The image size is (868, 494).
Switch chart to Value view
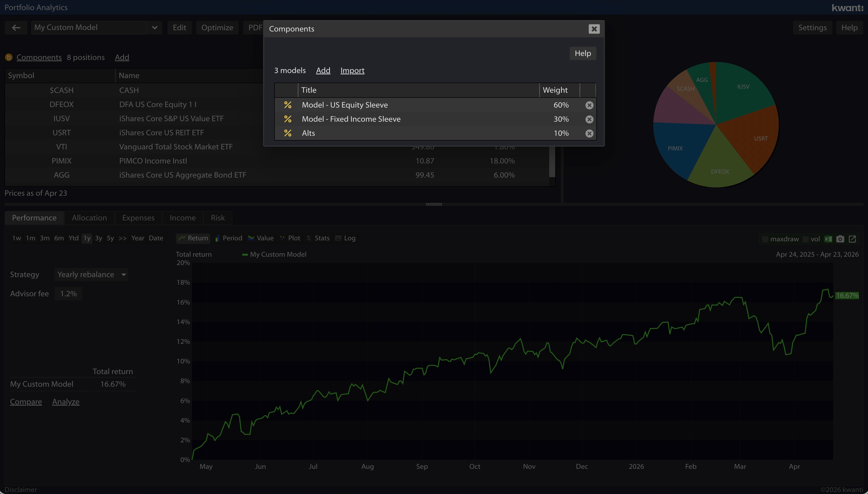(x=261, y=238)
